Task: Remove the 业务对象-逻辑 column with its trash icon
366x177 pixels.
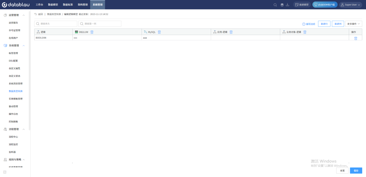Action: 305,32
